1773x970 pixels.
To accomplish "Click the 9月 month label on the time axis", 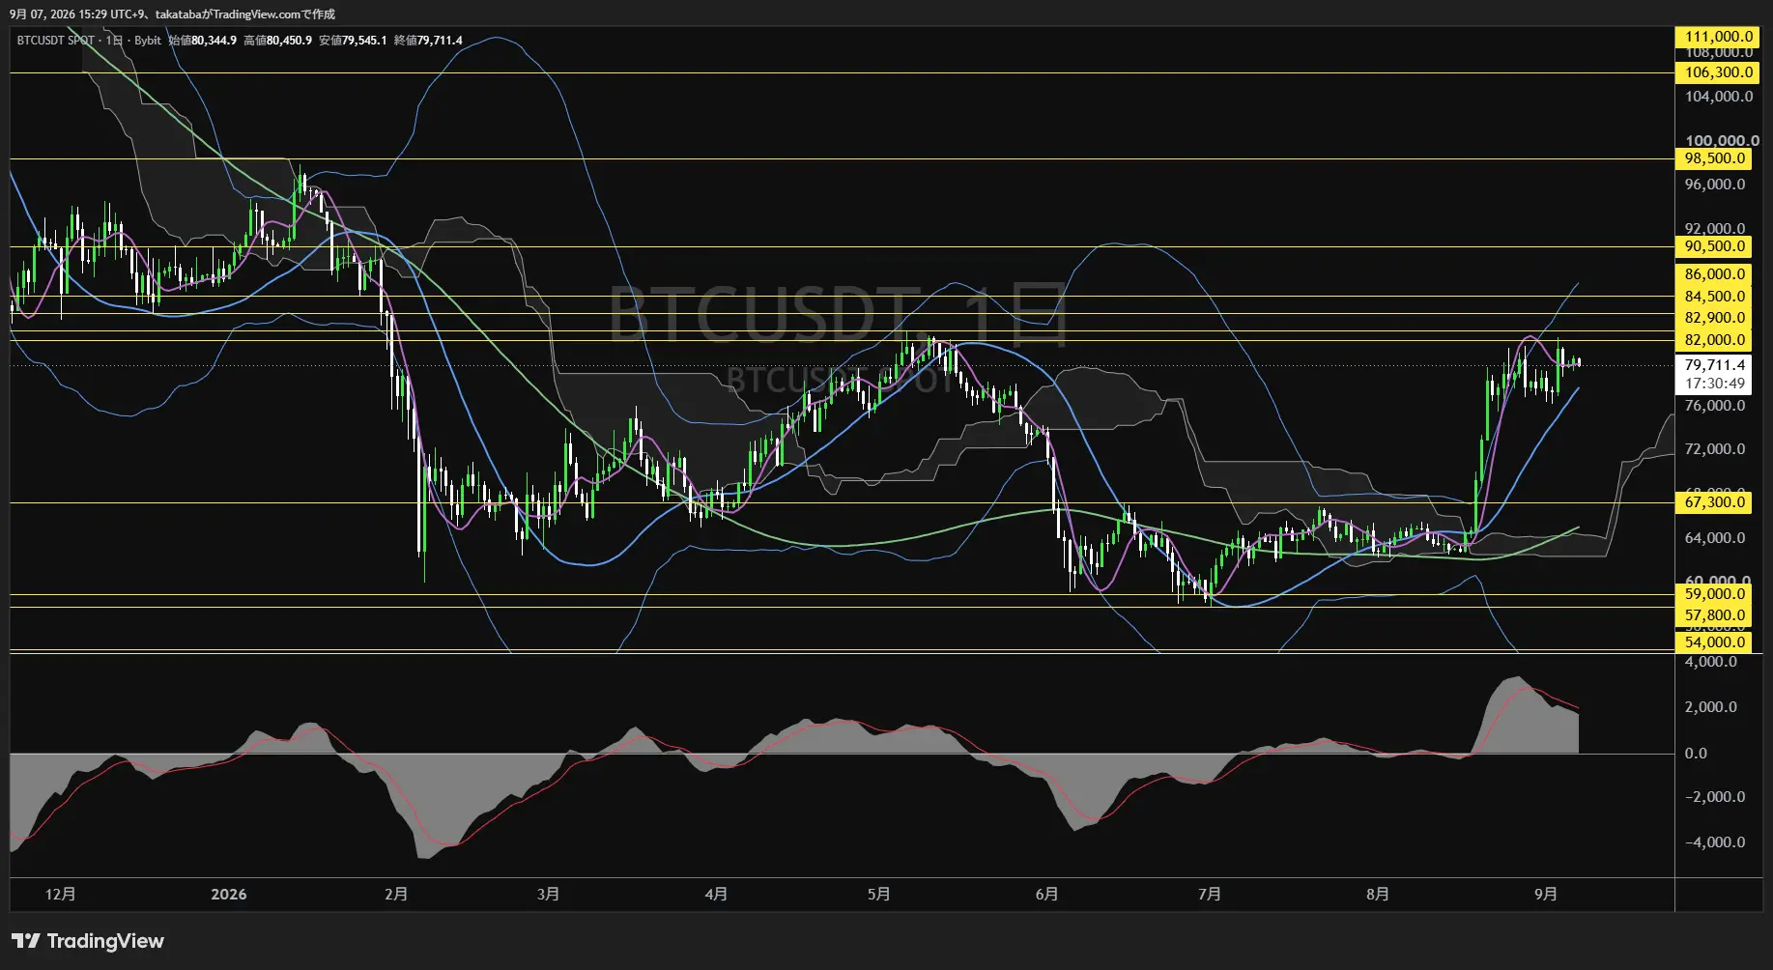I will [1546, 895].
